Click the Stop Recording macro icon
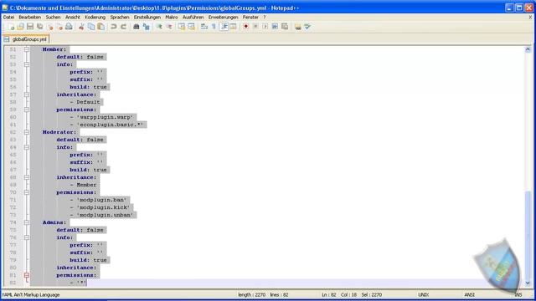Image resolution: width=536 pixels, height=301 pixels. coord(255,27)
